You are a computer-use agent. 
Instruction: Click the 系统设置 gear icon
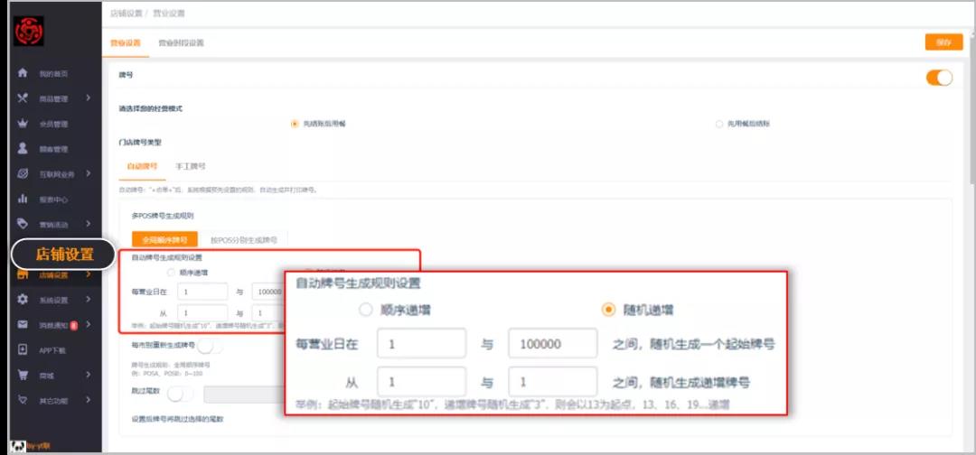pyautogui.click(x=23, y=300)
